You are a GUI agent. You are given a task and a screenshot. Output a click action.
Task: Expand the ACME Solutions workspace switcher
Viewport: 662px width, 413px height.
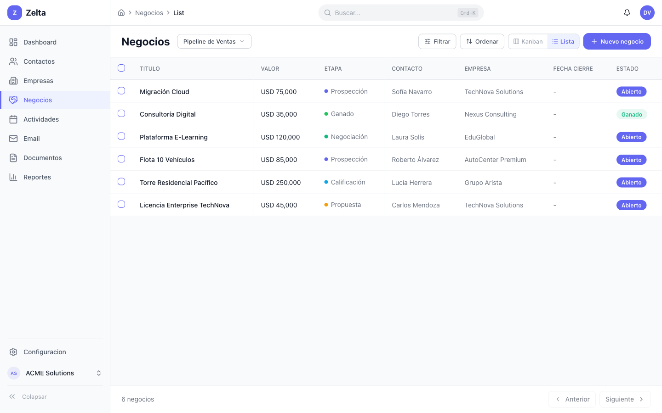(98, 373)
